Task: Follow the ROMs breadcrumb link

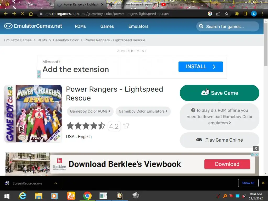Action: pyautogui.click(x=42, y=40)
